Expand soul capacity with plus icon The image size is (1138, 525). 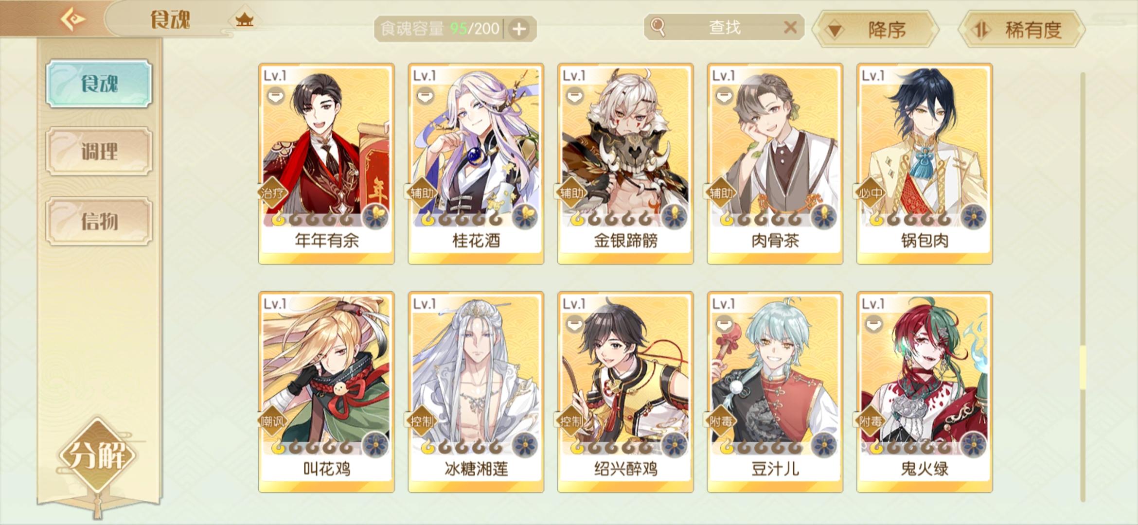tap(519, 29)
